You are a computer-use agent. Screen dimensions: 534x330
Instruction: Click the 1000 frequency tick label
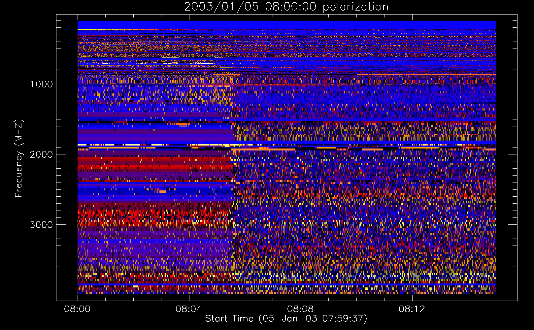tap(42, 84)
